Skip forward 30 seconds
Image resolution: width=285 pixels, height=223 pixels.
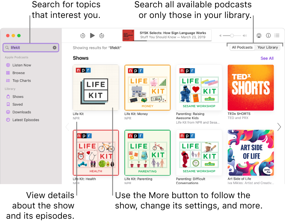pos(102,35)
